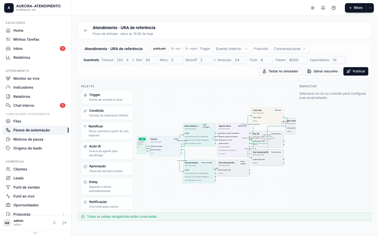Click the Inbox tray icon
Viewport: 378px width, 236px height.
(8, 49)
